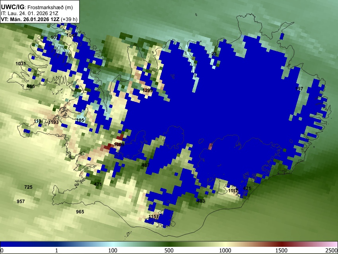Click the dark red 1500 section of color scale
This screenshot has width=338, height=254.
pyautogui.click(x=282, y=244)
